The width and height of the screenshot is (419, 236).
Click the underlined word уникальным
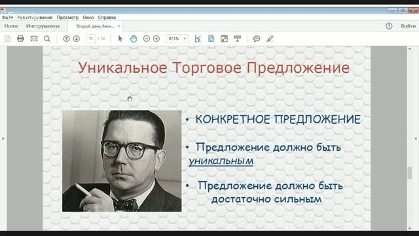(221, 161)
